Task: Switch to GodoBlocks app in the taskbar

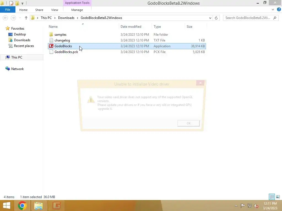Action: (x=56, y=206)
